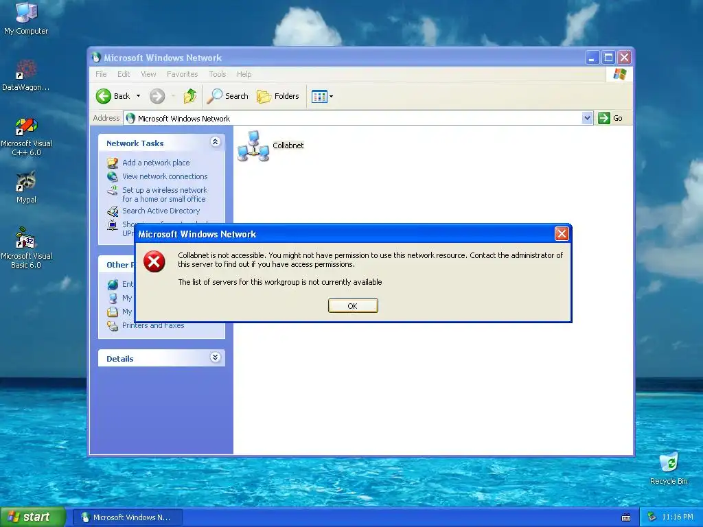Maximize the Microsoft Windows Network window
Image resolution: width=703 pixels, height=527 pixels.
608,58
